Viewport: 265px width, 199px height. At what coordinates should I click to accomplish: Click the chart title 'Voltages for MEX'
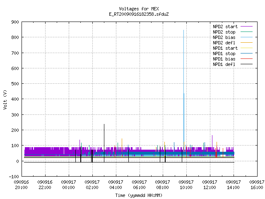pyautogui.click(x=139, y=9)
